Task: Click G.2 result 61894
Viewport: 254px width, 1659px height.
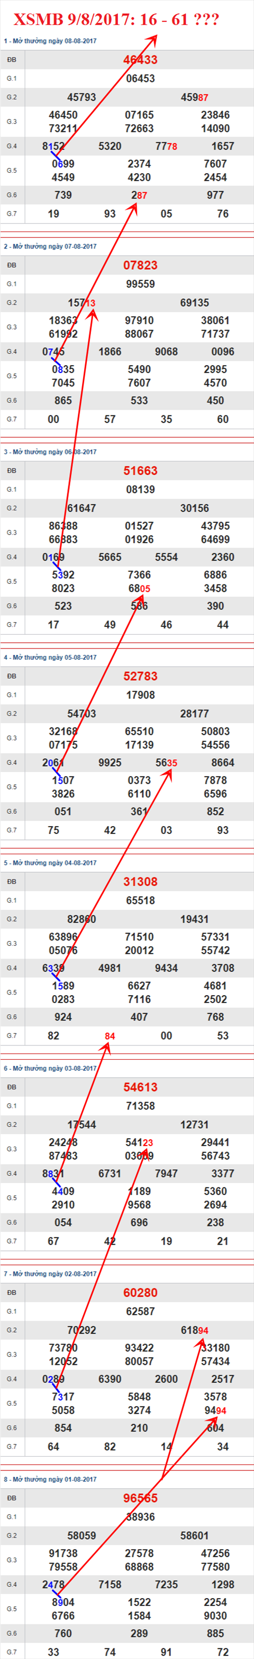Action: point(194,1330)
